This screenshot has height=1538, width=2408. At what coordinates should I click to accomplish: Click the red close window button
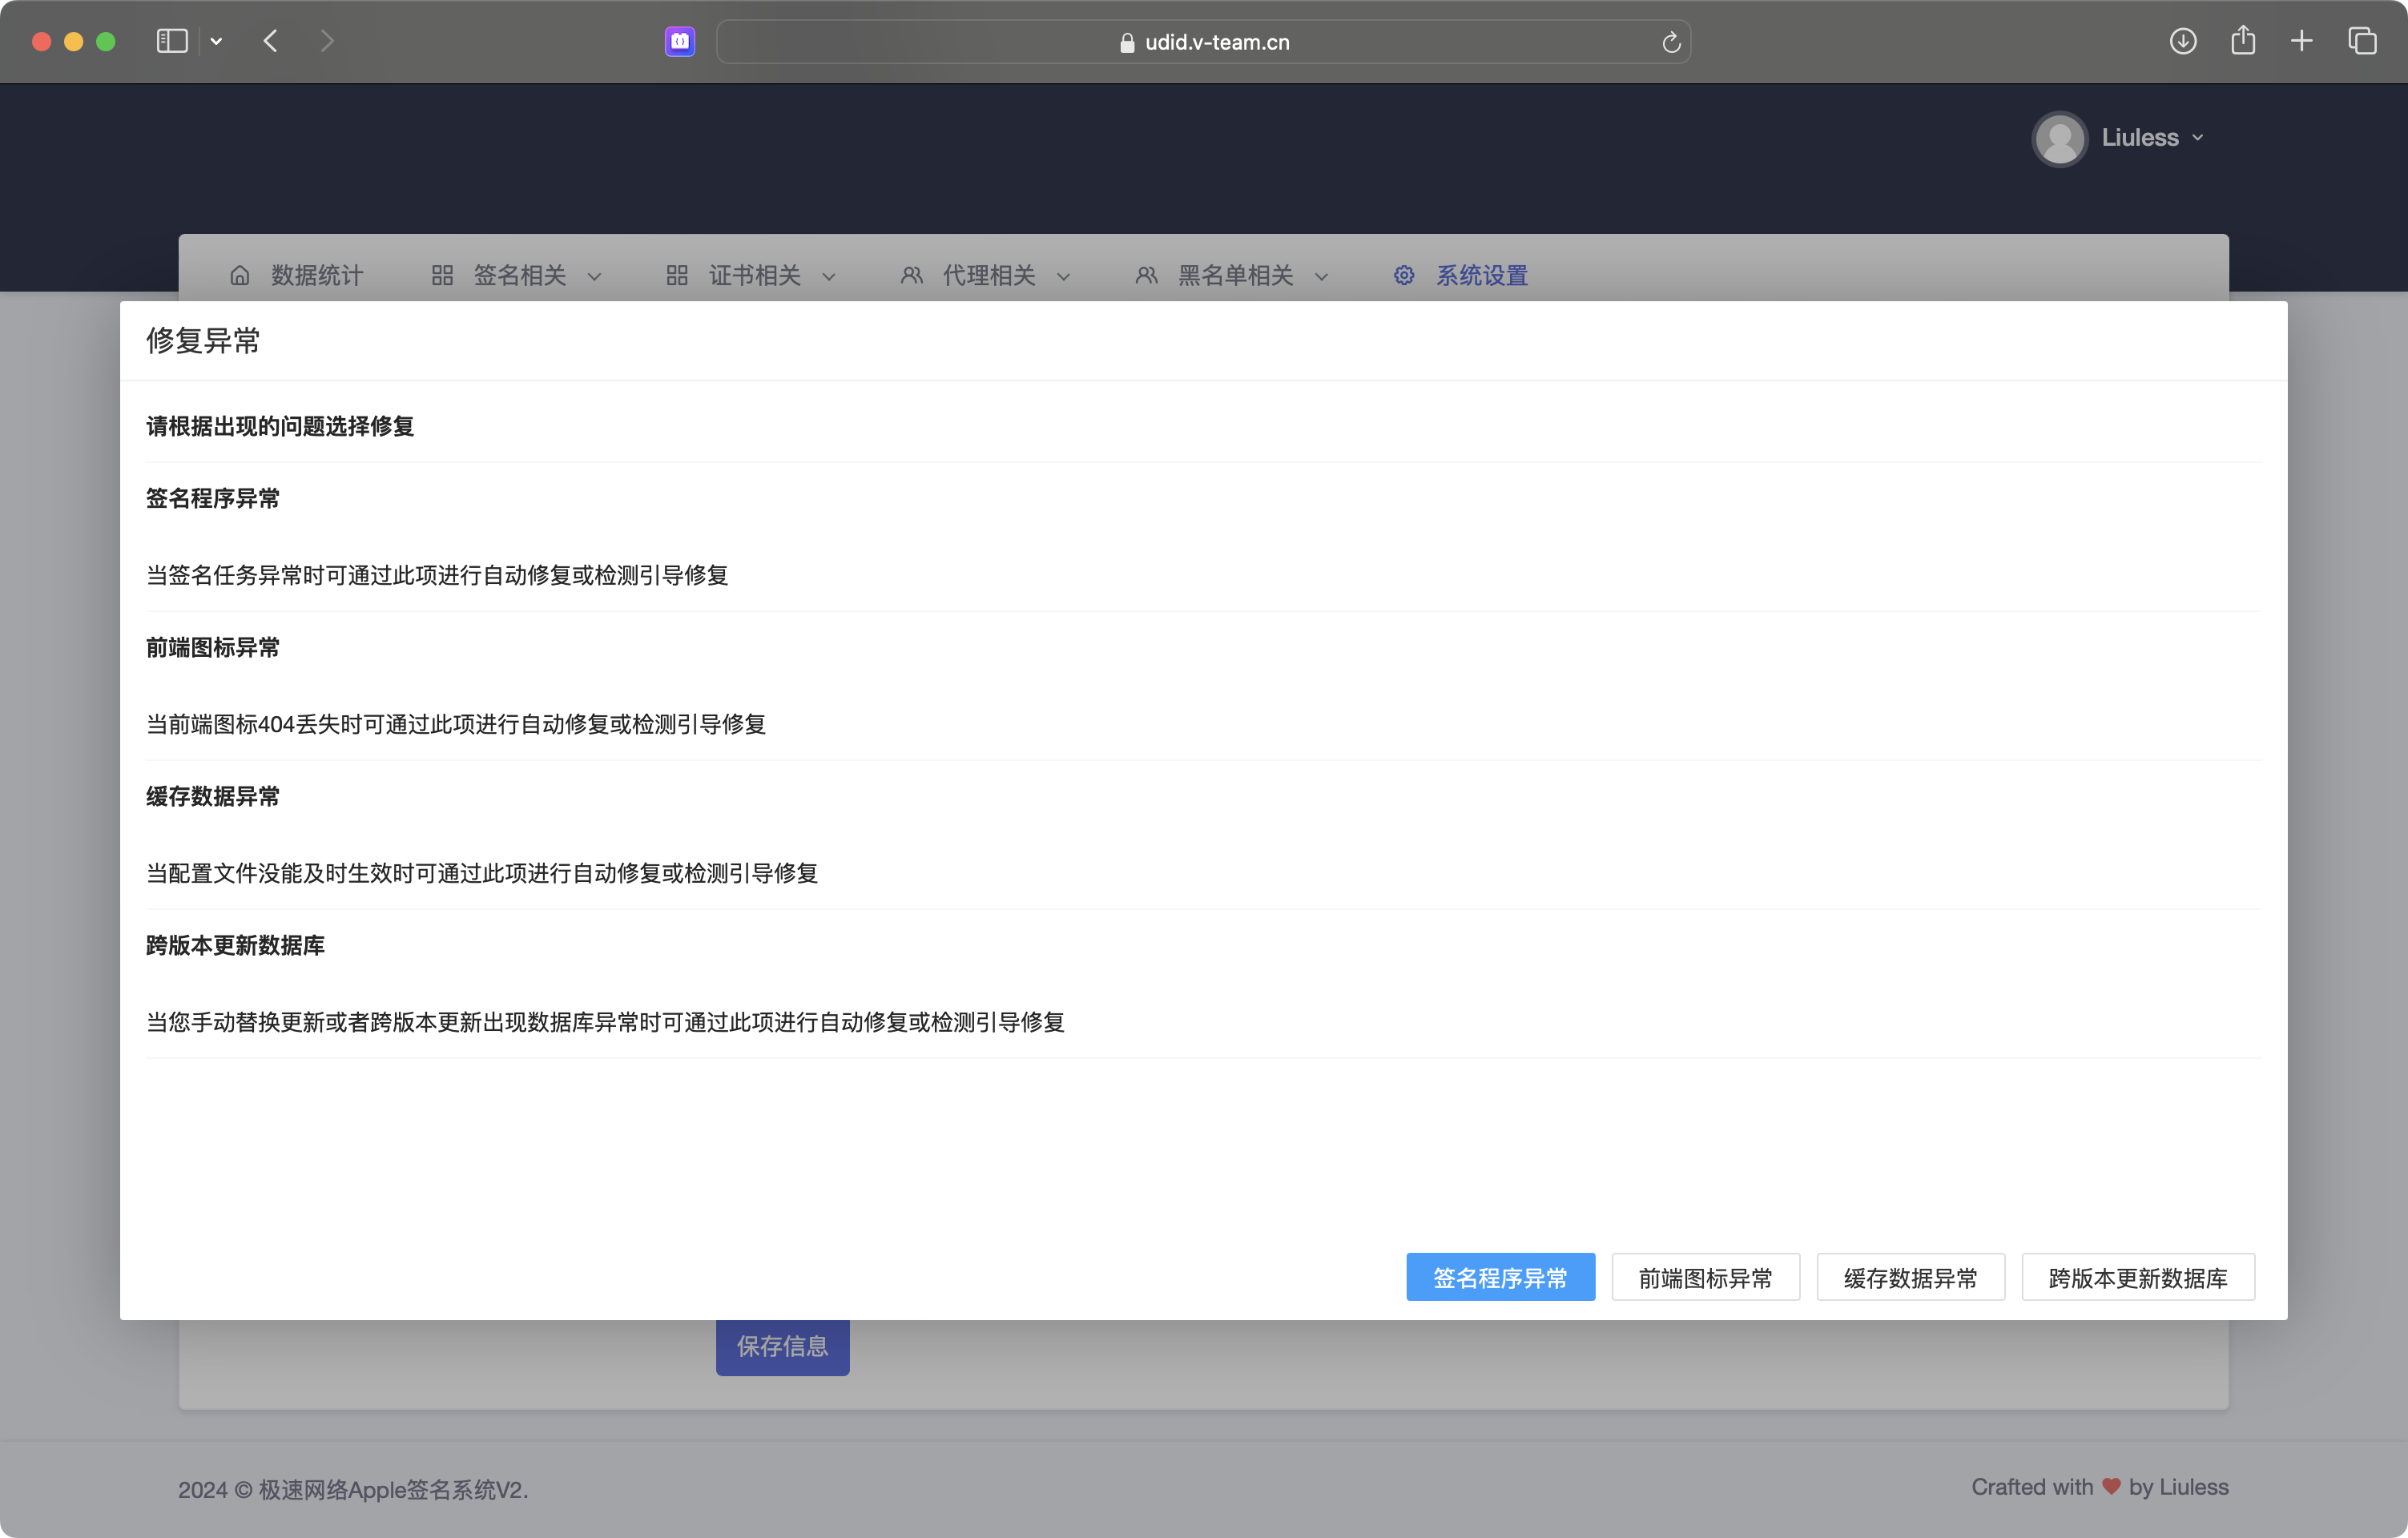coord(41,41)
